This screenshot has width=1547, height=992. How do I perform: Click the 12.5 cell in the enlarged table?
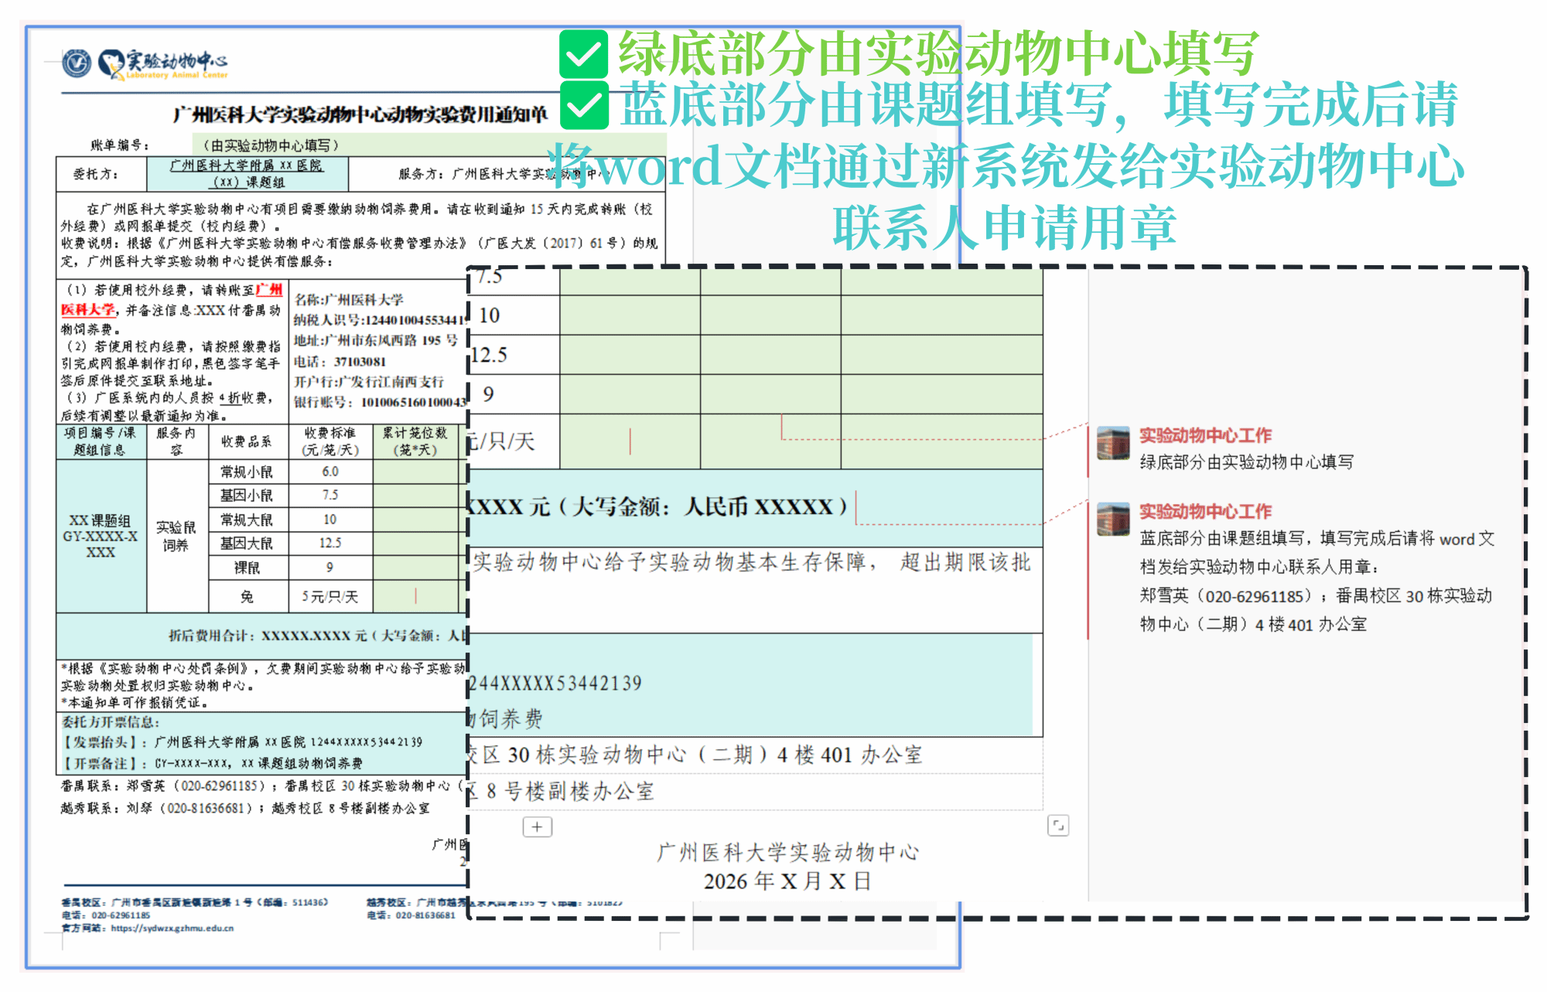[514, 355]
